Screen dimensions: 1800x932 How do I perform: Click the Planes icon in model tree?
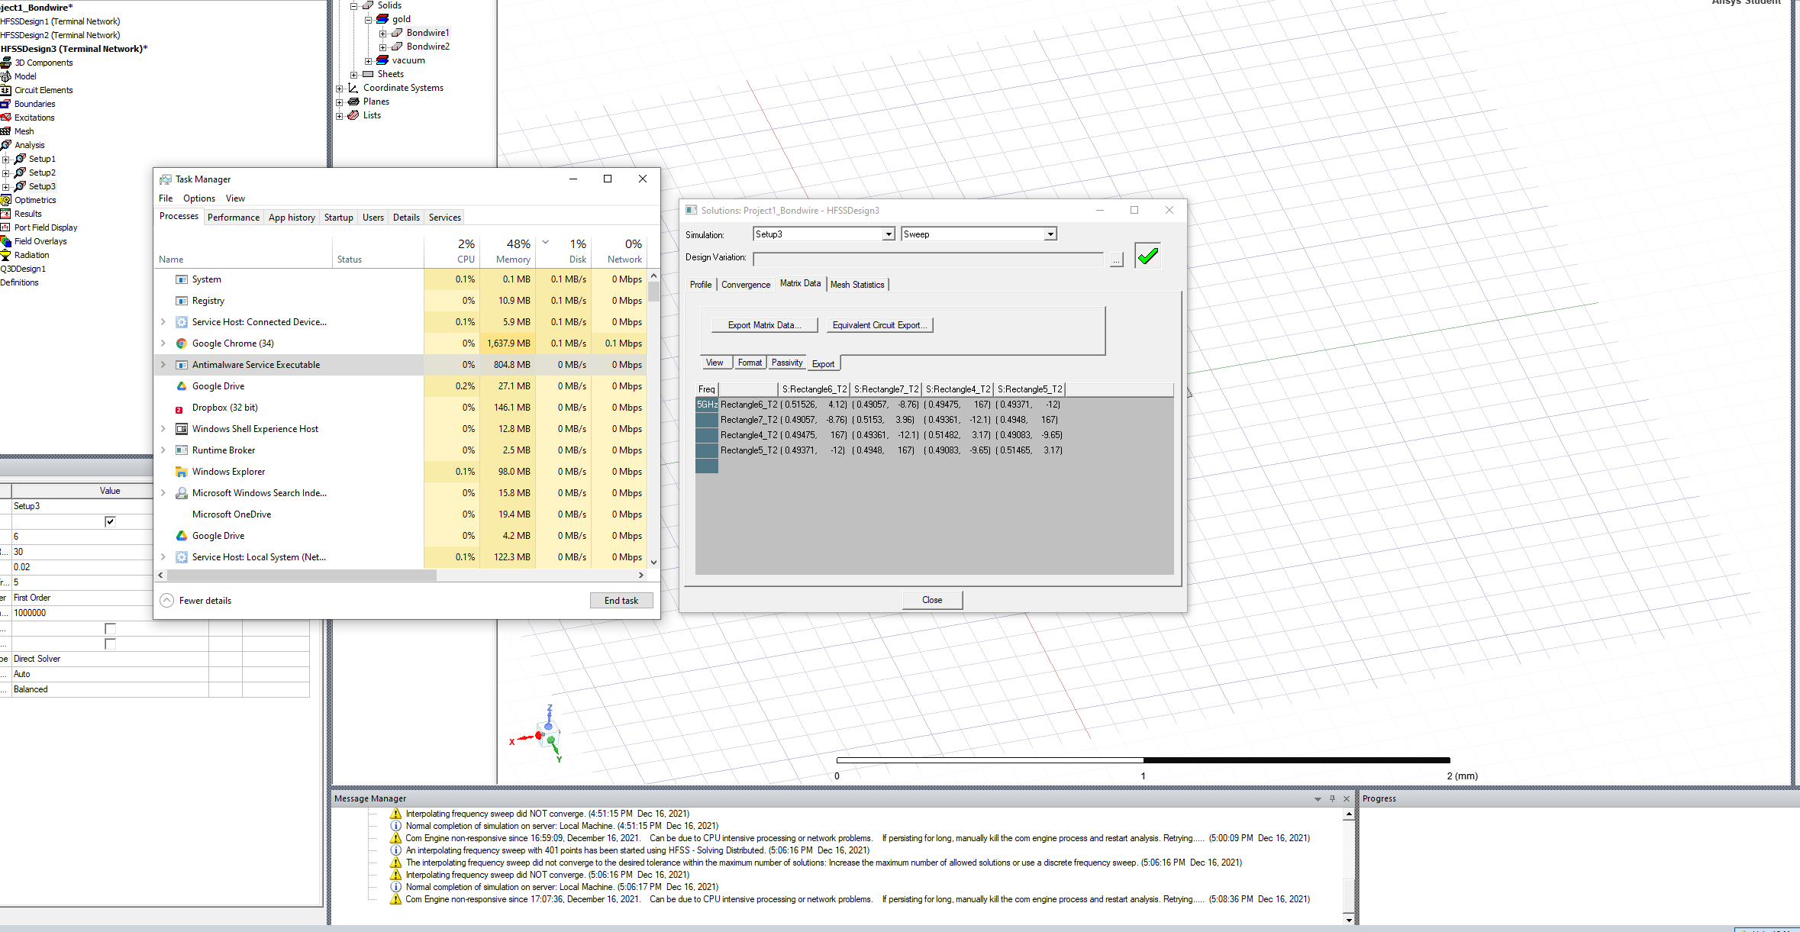pyautogui.click(x=353, y=102)
